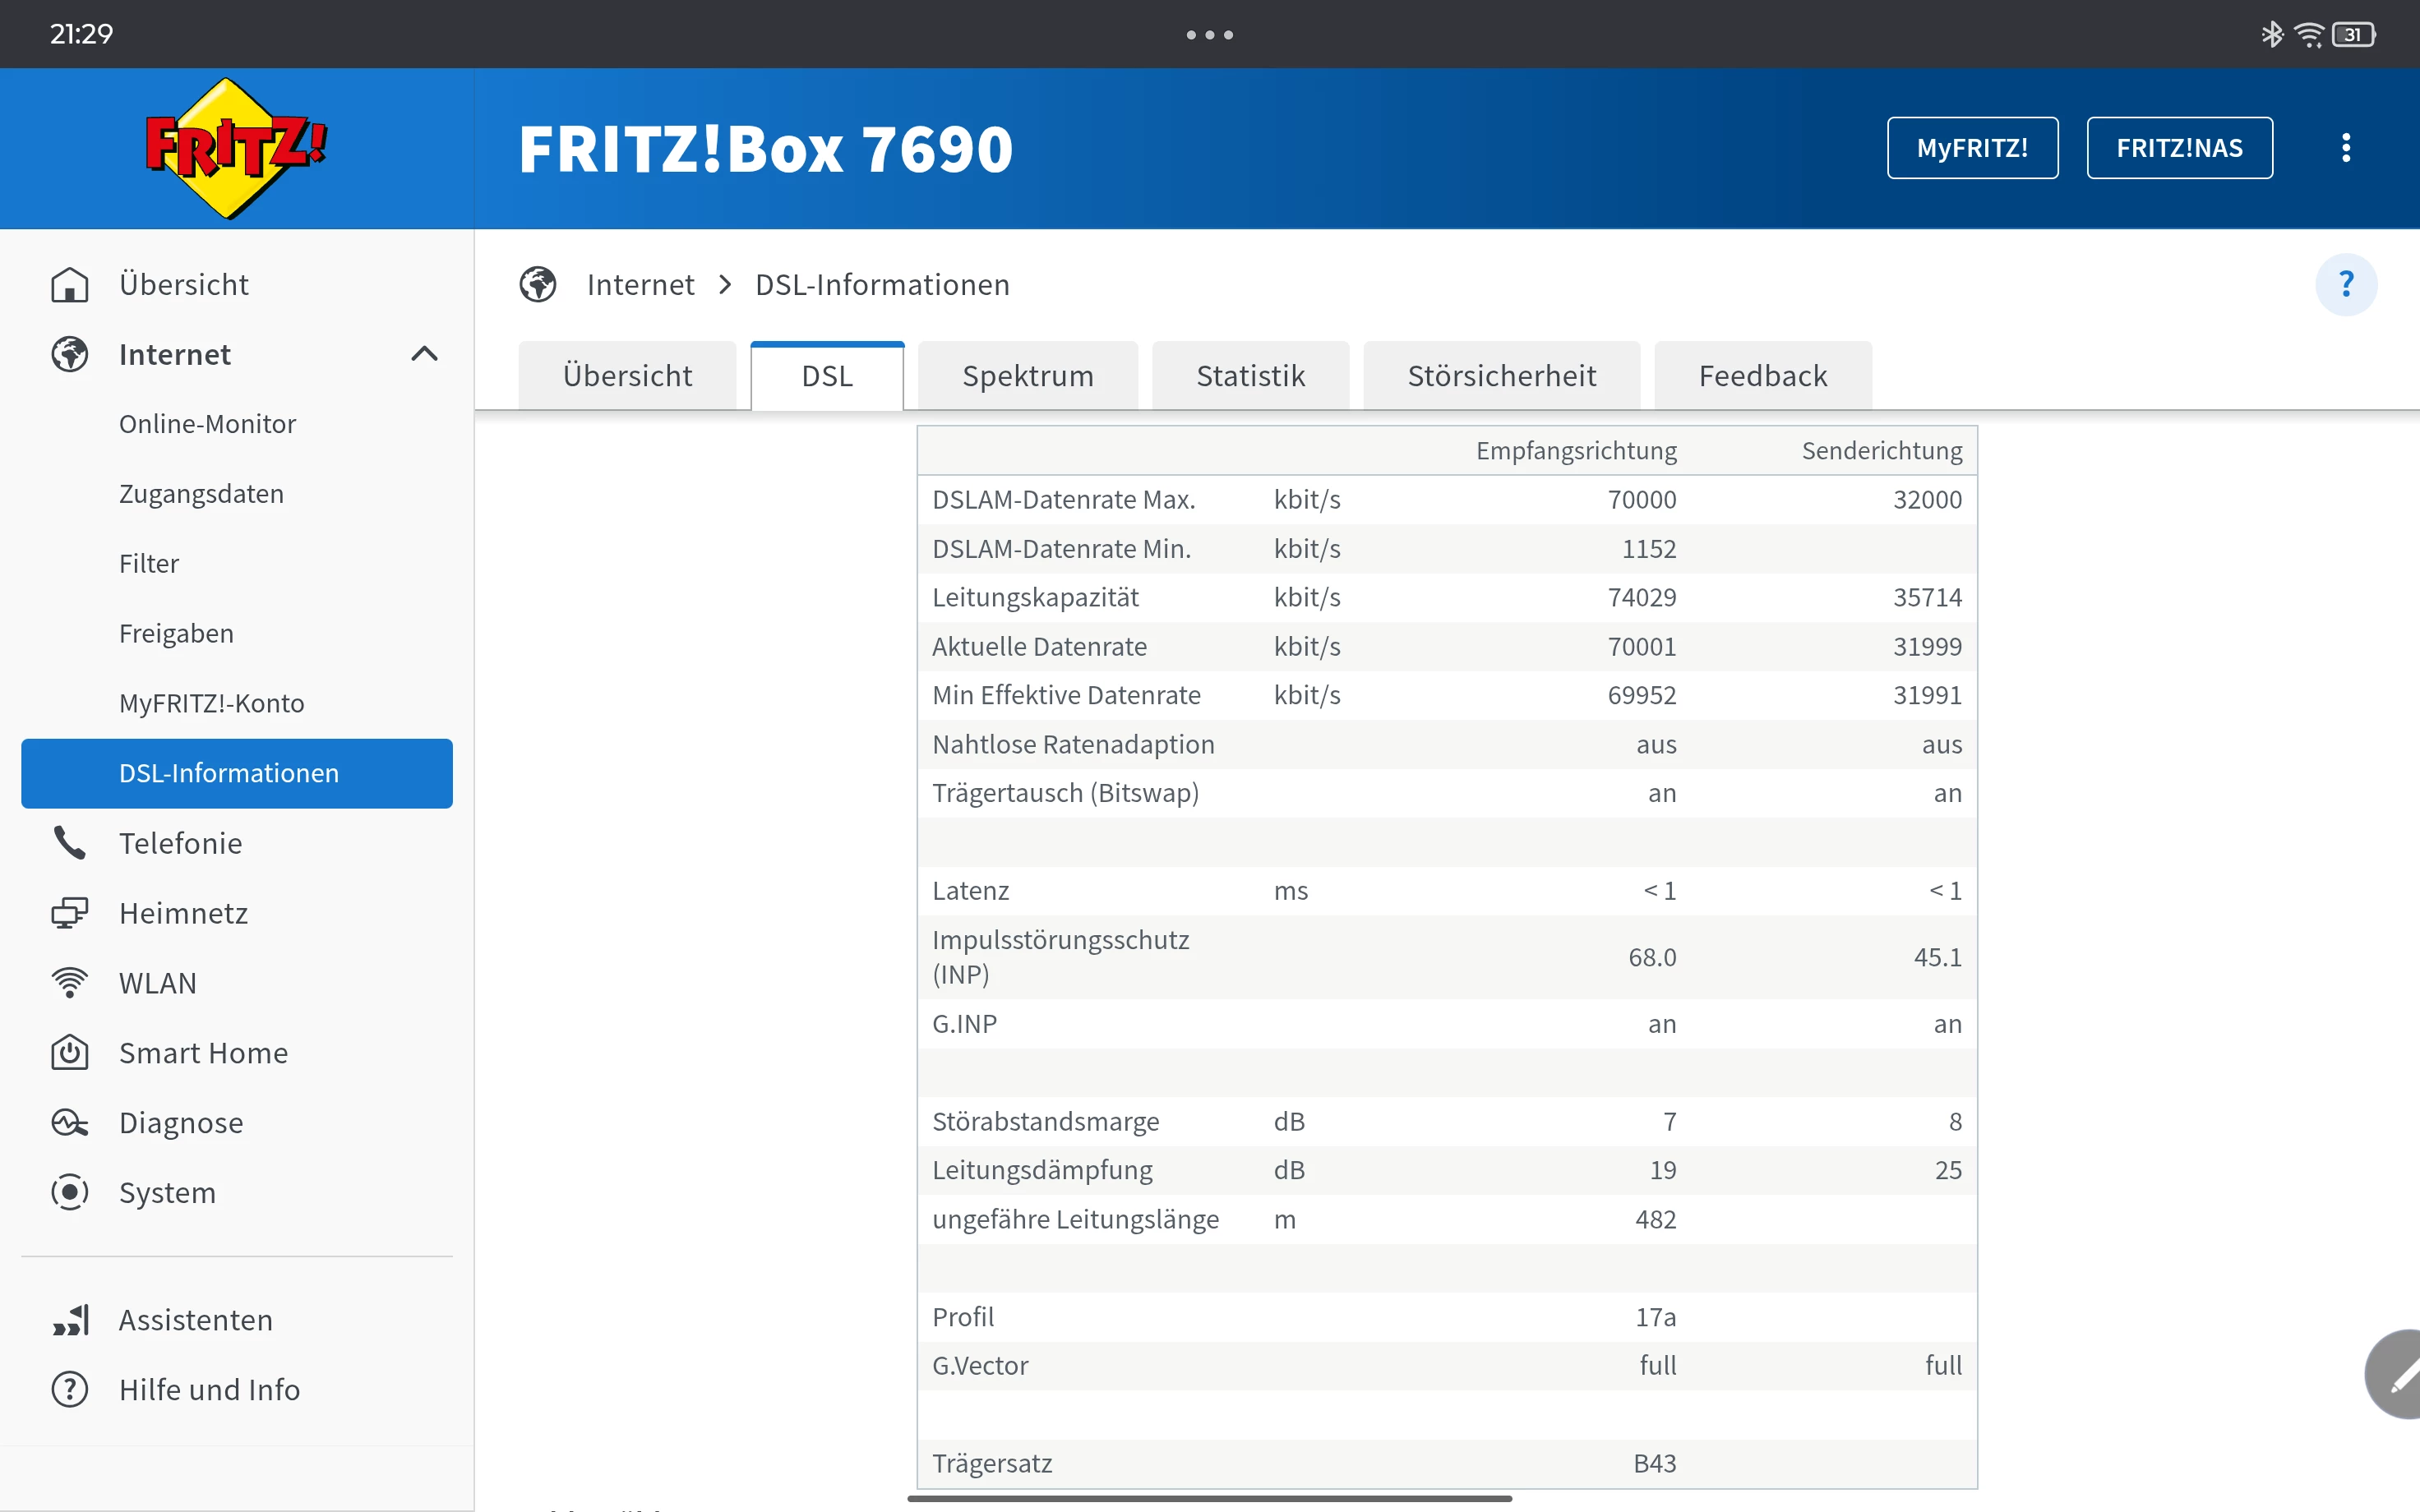Open the three-dot options menu
This screenshot has height=1512, width=2420.
coord(2345,148)
